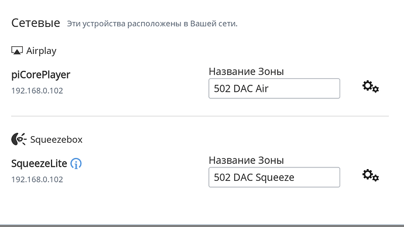Click the IP address under piCorePlayer
404x227 pixels.
pyautogui.click(x=37, y=91)
